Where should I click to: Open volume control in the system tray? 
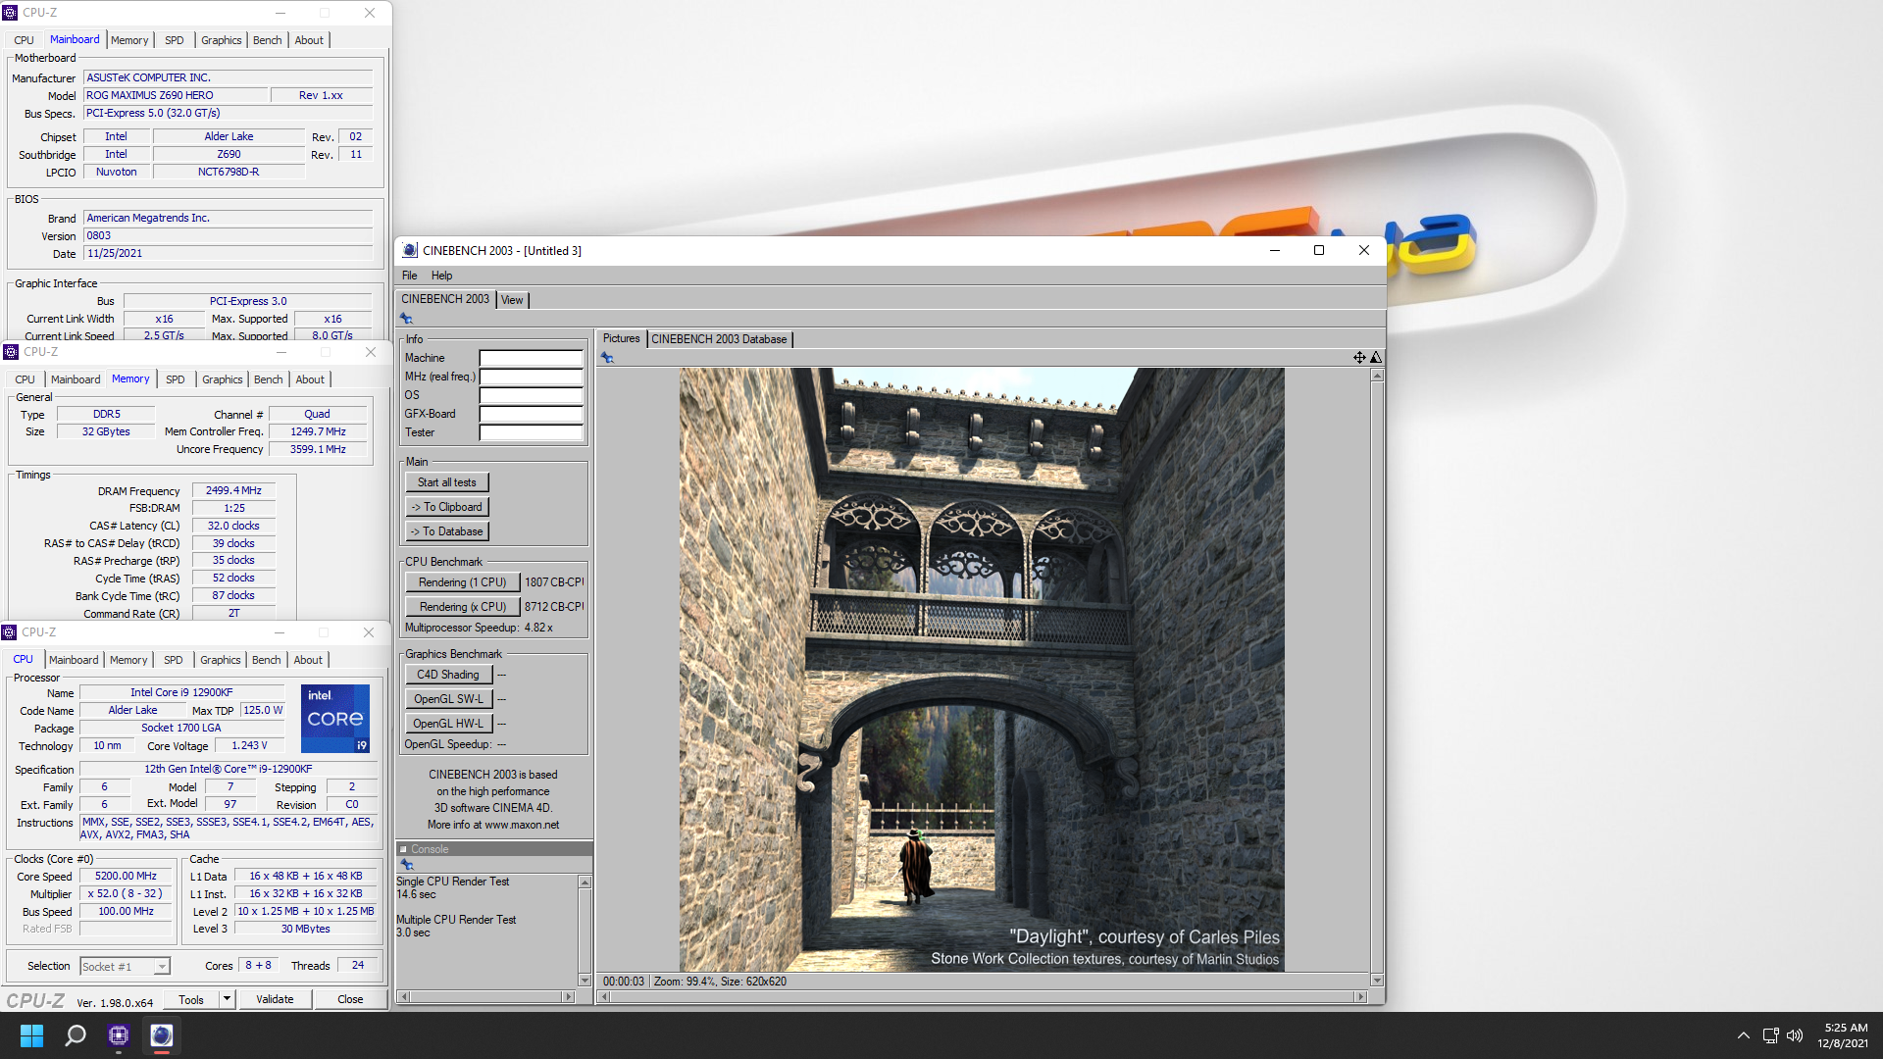[1795, 1035]
